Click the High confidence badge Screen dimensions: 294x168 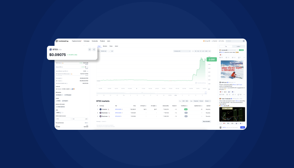pos(186,109)
